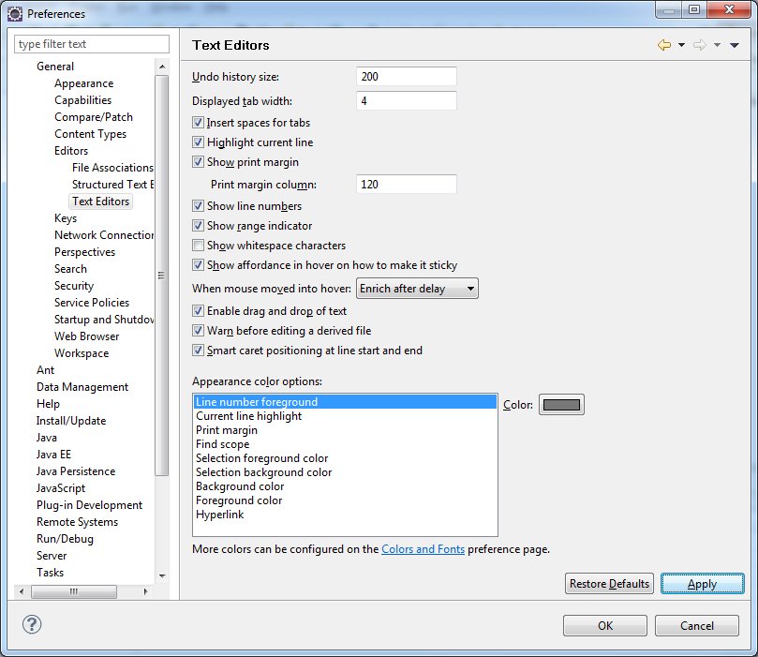
Task: Click the Displayed tab width field
Action: (x=406, y=100)
